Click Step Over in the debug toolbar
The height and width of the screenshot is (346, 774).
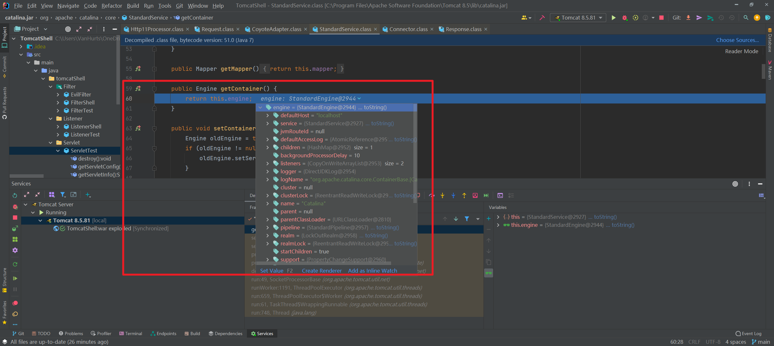coord(431,195)
